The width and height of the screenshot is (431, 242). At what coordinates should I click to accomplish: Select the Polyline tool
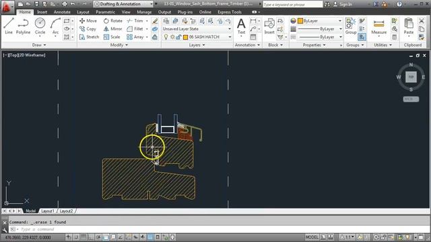23,26
